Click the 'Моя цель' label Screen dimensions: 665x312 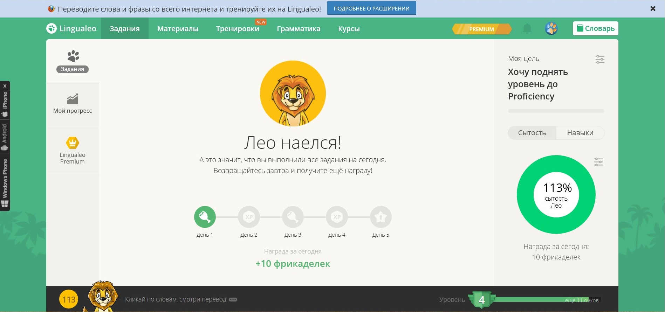click(524, 58)
